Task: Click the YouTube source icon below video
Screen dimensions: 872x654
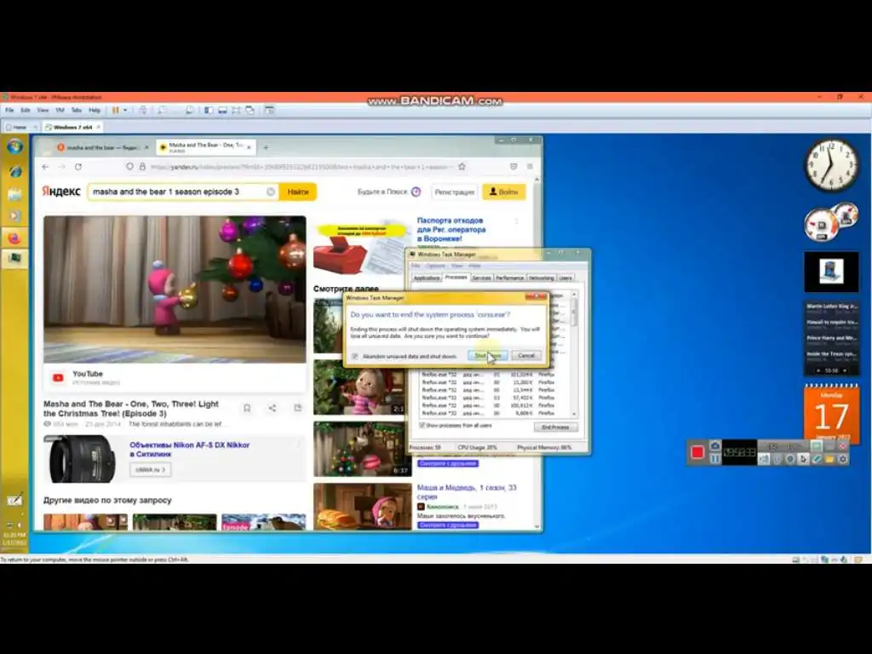Action: click(58, 377)
